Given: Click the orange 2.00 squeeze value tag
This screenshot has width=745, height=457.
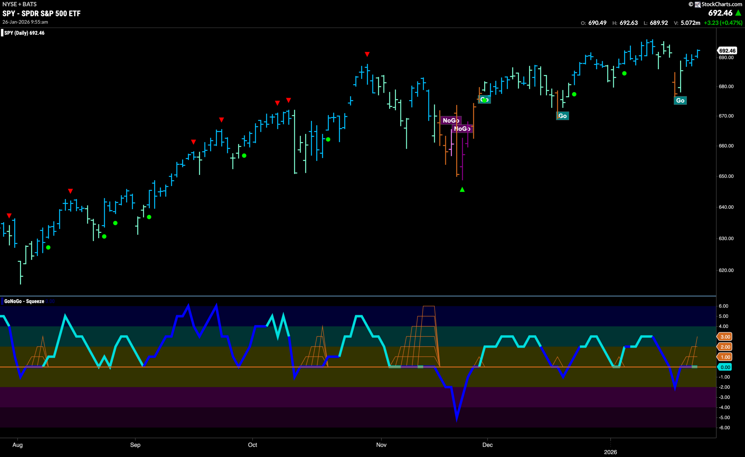Looking at the screenshot, I should coord(725,347).
